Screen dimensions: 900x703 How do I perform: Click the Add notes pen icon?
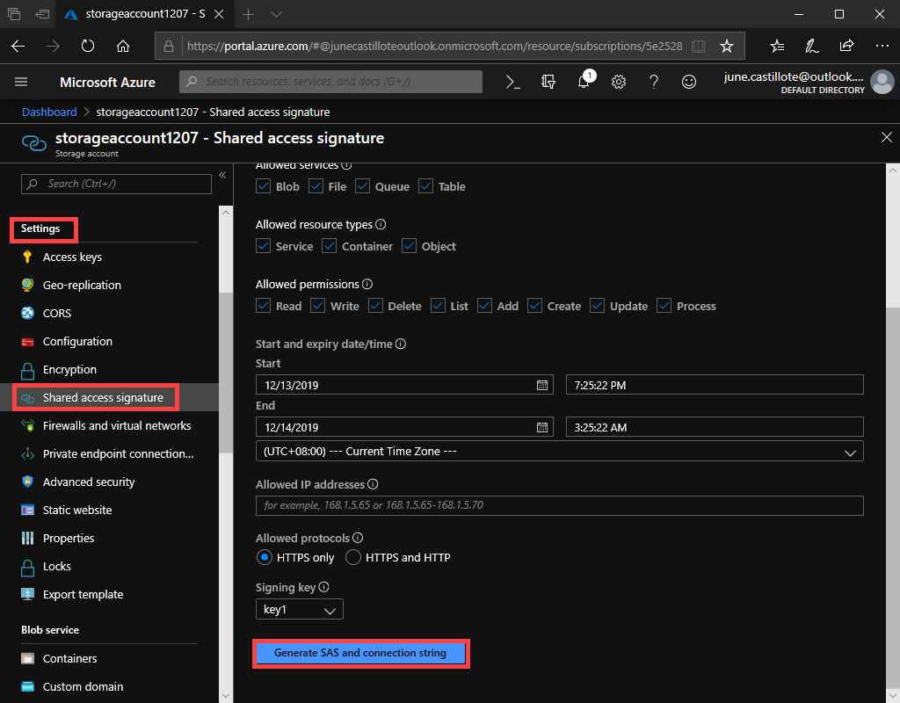[811, 46]
